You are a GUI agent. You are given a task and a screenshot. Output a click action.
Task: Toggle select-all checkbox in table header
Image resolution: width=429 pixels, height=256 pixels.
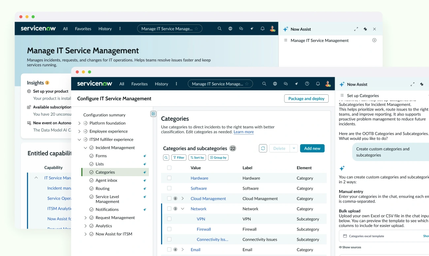tap(169, 168)
